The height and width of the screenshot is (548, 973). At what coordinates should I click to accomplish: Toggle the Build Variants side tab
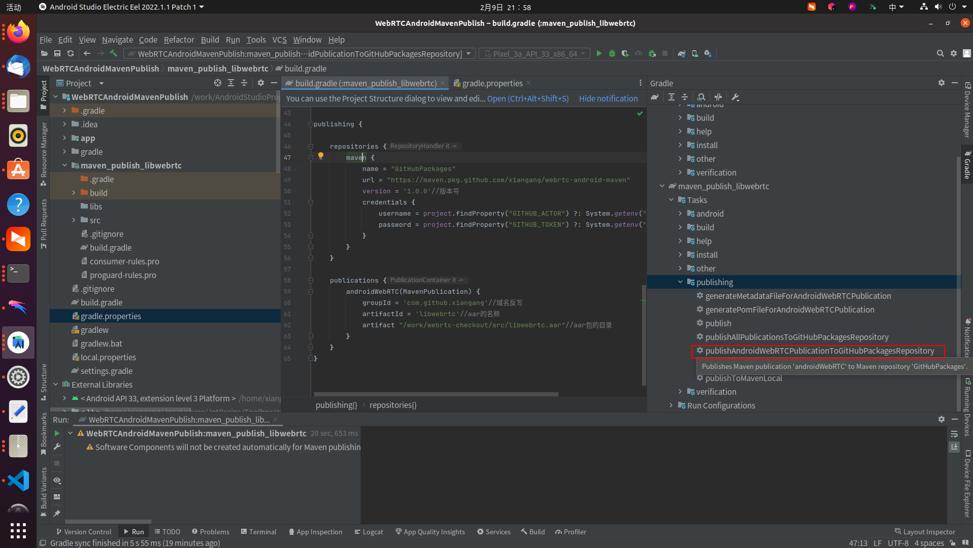click(x=44, y=492)
